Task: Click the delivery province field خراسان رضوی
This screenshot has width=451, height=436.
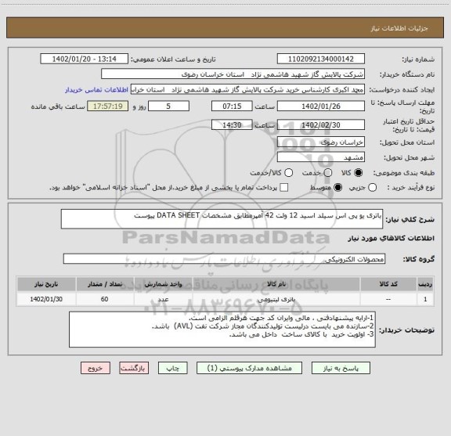Action: (x=321, y=142)
